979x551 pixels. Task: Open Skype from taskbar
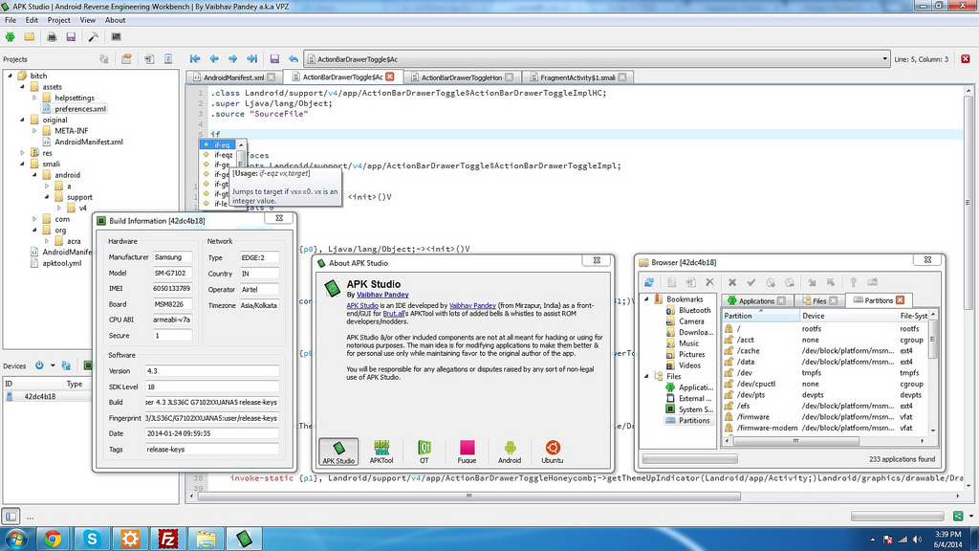pyautogui.click(x=92, y=539)
